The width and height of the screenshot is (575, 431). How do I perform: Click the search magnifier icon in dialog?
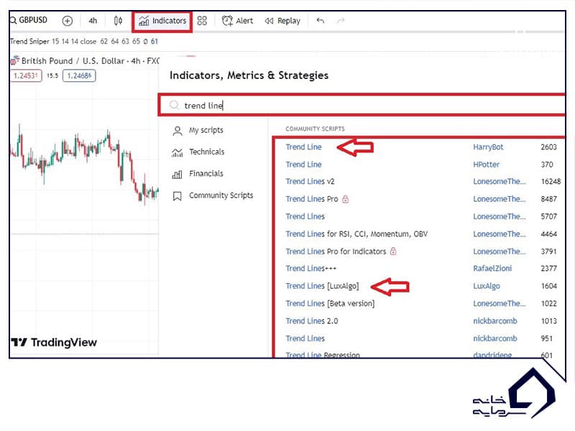[174, 105]
